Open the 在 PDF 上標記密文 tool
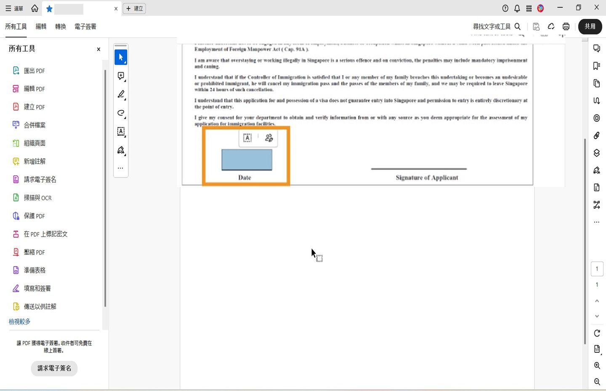The width and height of the screenshot is (606, 391). (x=40, y=234)
